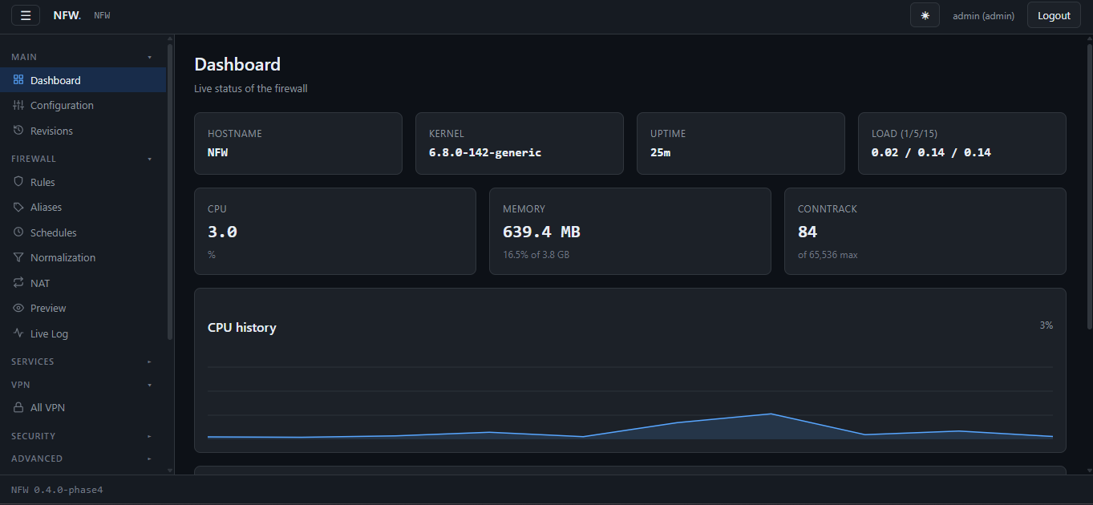Click the kernel value 6.8.0-142-generic
This screenshot has width=1093, height=505.
coord(485,152)
